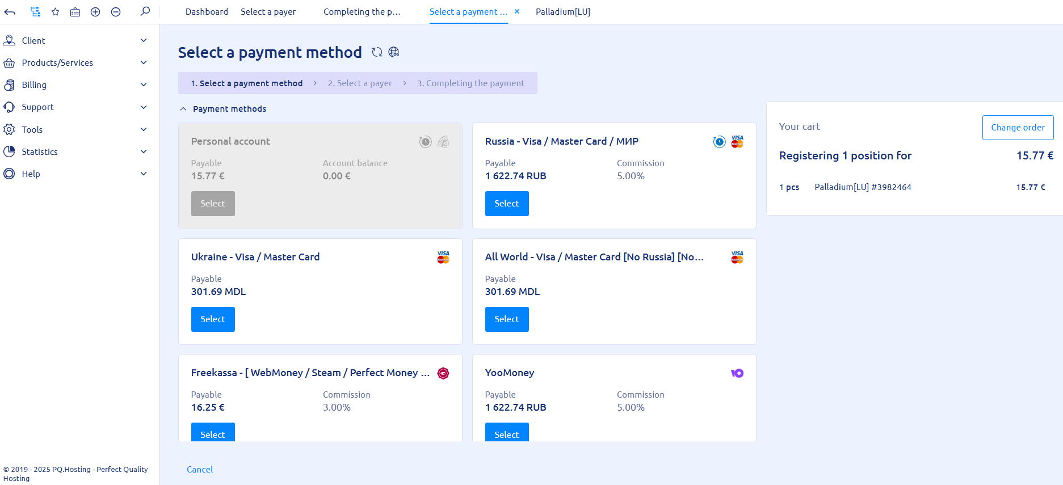Click the recurring clock icon on Personal account
1063x485 pixels.
coord(425,142)
